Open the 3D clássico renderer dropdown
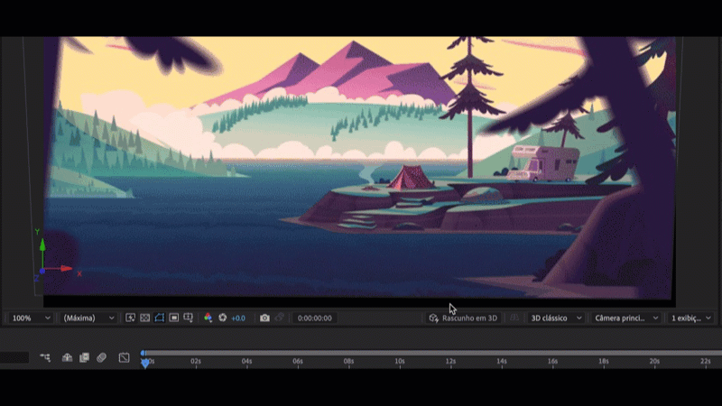The height and width of the screenshot is (406, 722). click(556, 318)
